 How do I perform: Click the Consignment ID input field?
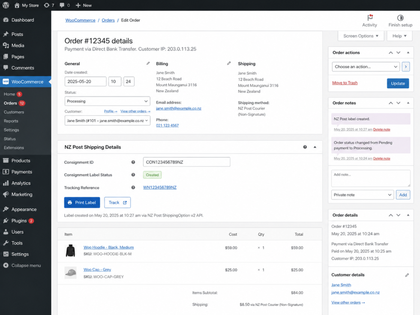[x=186, y=162]
